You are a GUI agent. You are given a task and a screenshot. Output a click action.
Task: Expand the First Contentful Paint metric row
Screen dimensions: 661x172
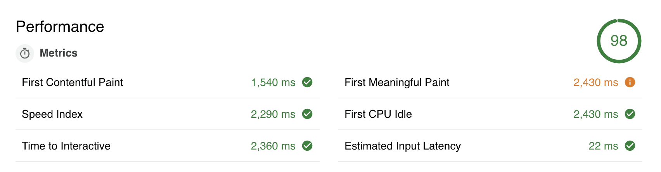[72, 83]
